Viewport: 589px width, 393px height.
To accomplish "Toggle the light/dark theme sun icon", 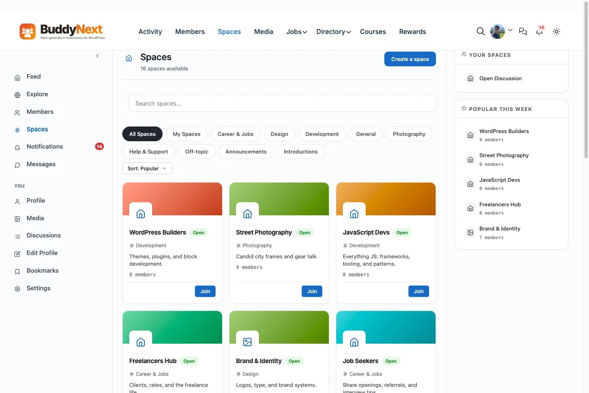I will [x=556, y=32].
